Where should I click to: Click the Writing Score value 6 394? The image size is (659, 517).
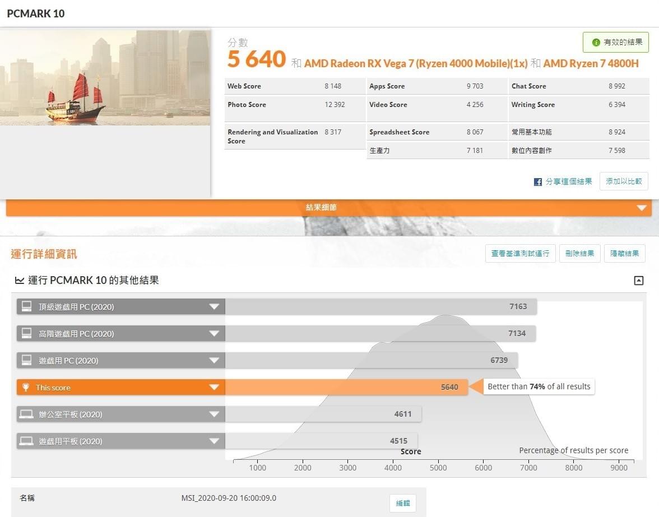click(617, 105)
